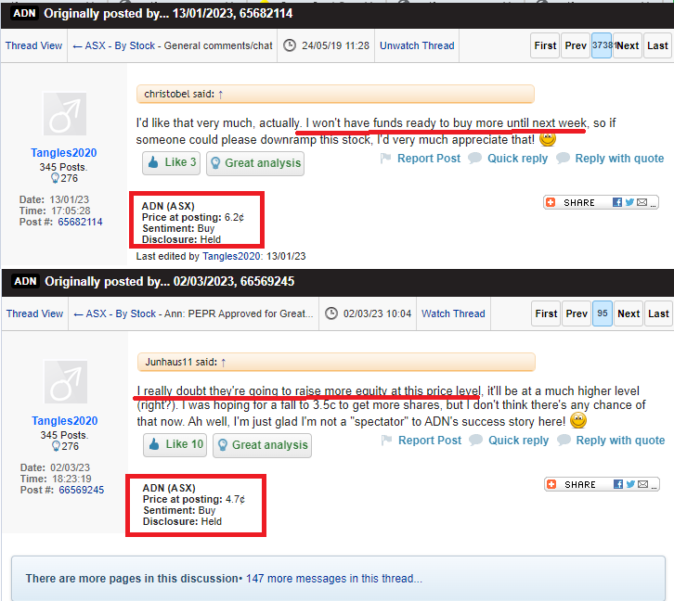The image size is (674, 601).
Task: Click the speech bubble beside second Reply with quote
Action: [x=564, y=440]
